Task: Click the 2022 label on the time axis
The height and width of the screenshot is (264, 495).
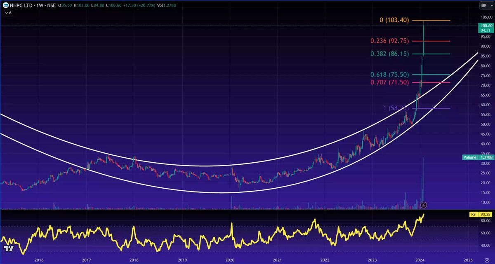Action: click(325, 260)
